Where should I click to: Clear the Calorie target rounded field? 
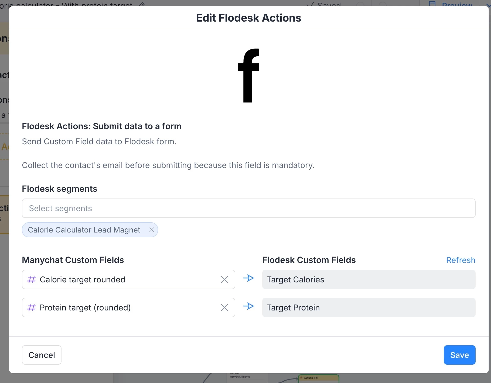(224, 279)
